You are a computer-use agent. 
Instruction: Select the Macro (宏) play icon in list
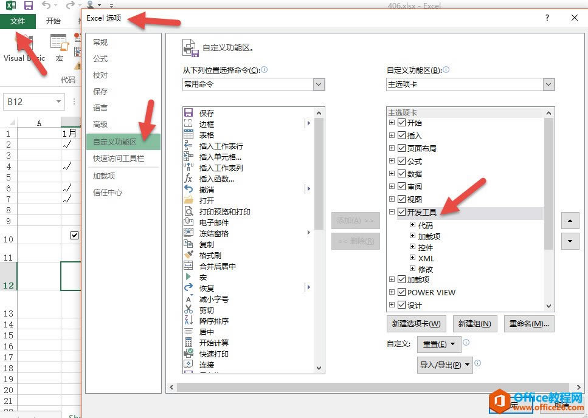189,277
